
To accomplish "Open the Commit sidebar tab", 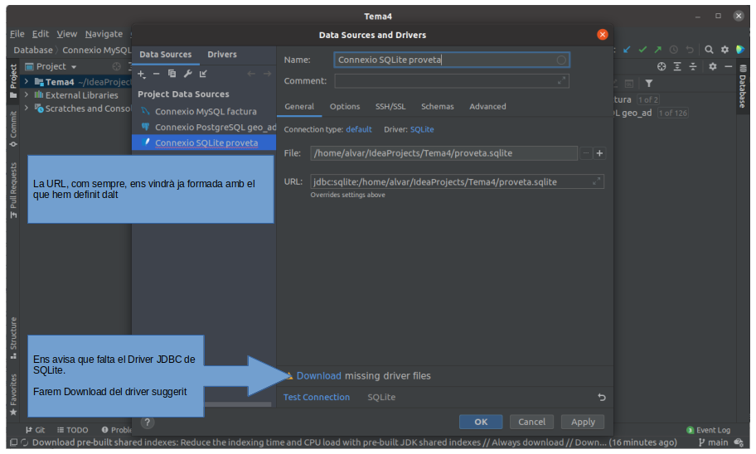I will point(13,129).
